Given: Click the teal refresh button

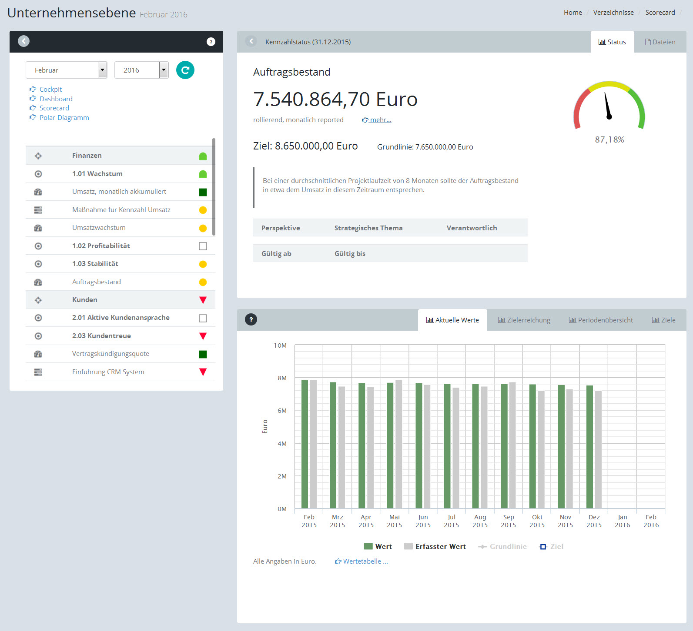Looking at the screenshot, I should pos(185,70).
